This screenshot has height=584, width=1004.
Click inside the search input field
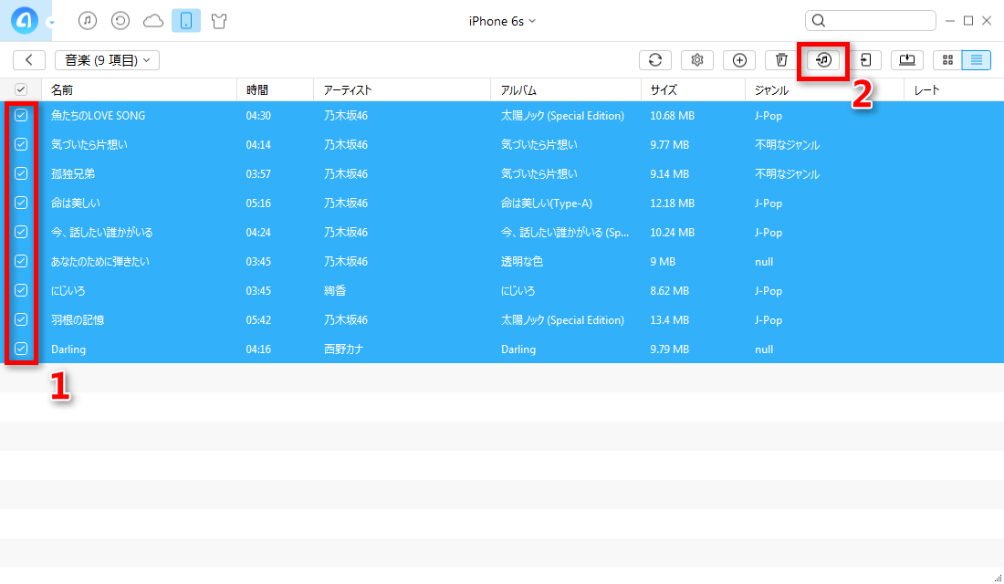tap(871, 21)
